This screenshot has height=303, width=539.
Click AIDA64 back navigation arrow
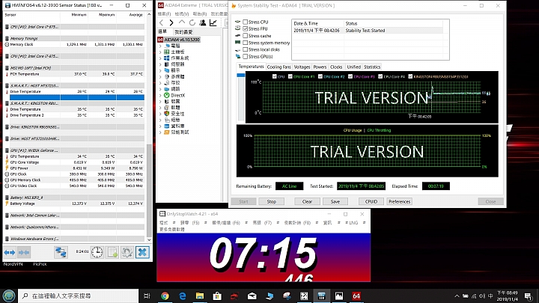[x=161, y=22]
